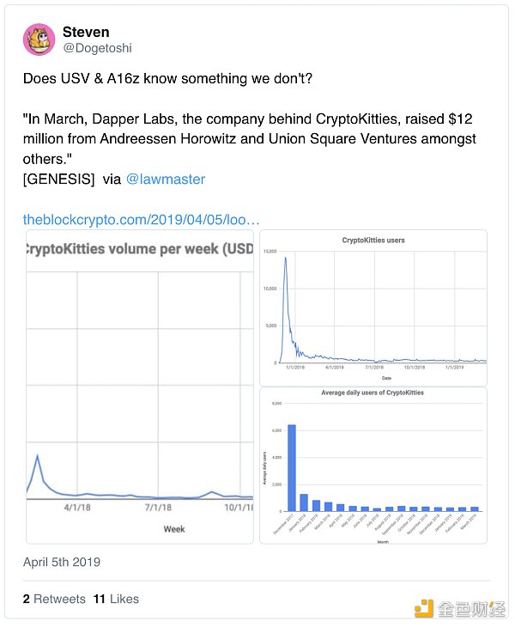515x627 pixels.
Task: Open the @lawmaster mention
Action: click(166, 180)
